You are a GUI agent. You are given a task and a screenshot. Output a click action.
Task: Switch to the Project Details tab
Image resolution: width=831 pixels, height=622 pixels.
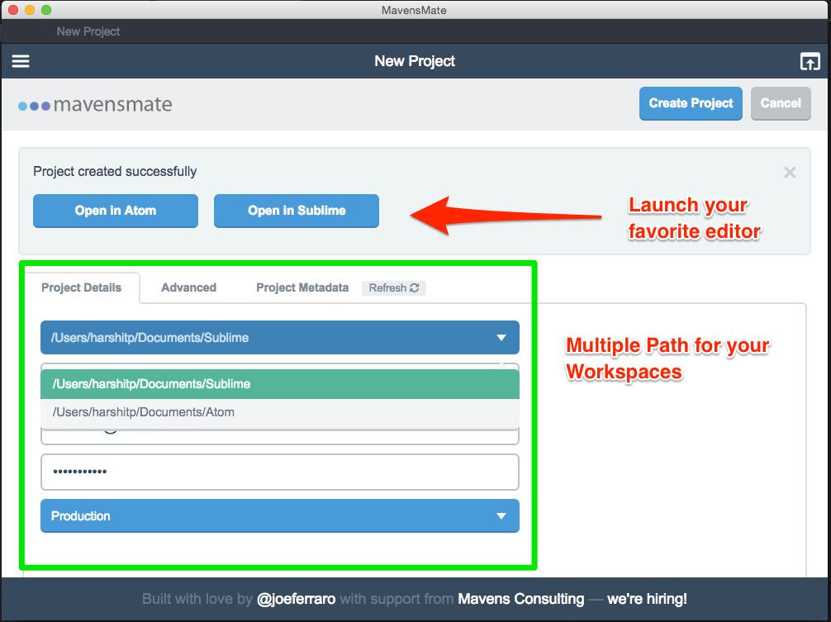coord(82,287)
